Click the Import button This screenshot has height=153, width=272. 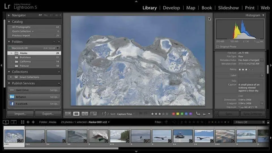(20, 114)
